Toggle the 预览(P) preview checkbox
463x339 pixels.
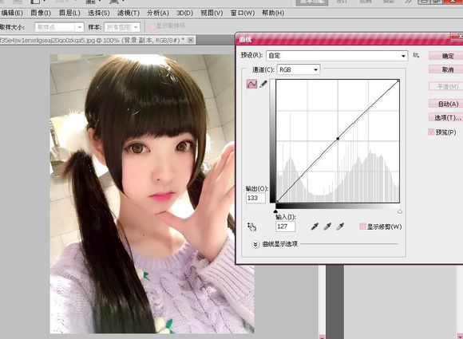431,132
